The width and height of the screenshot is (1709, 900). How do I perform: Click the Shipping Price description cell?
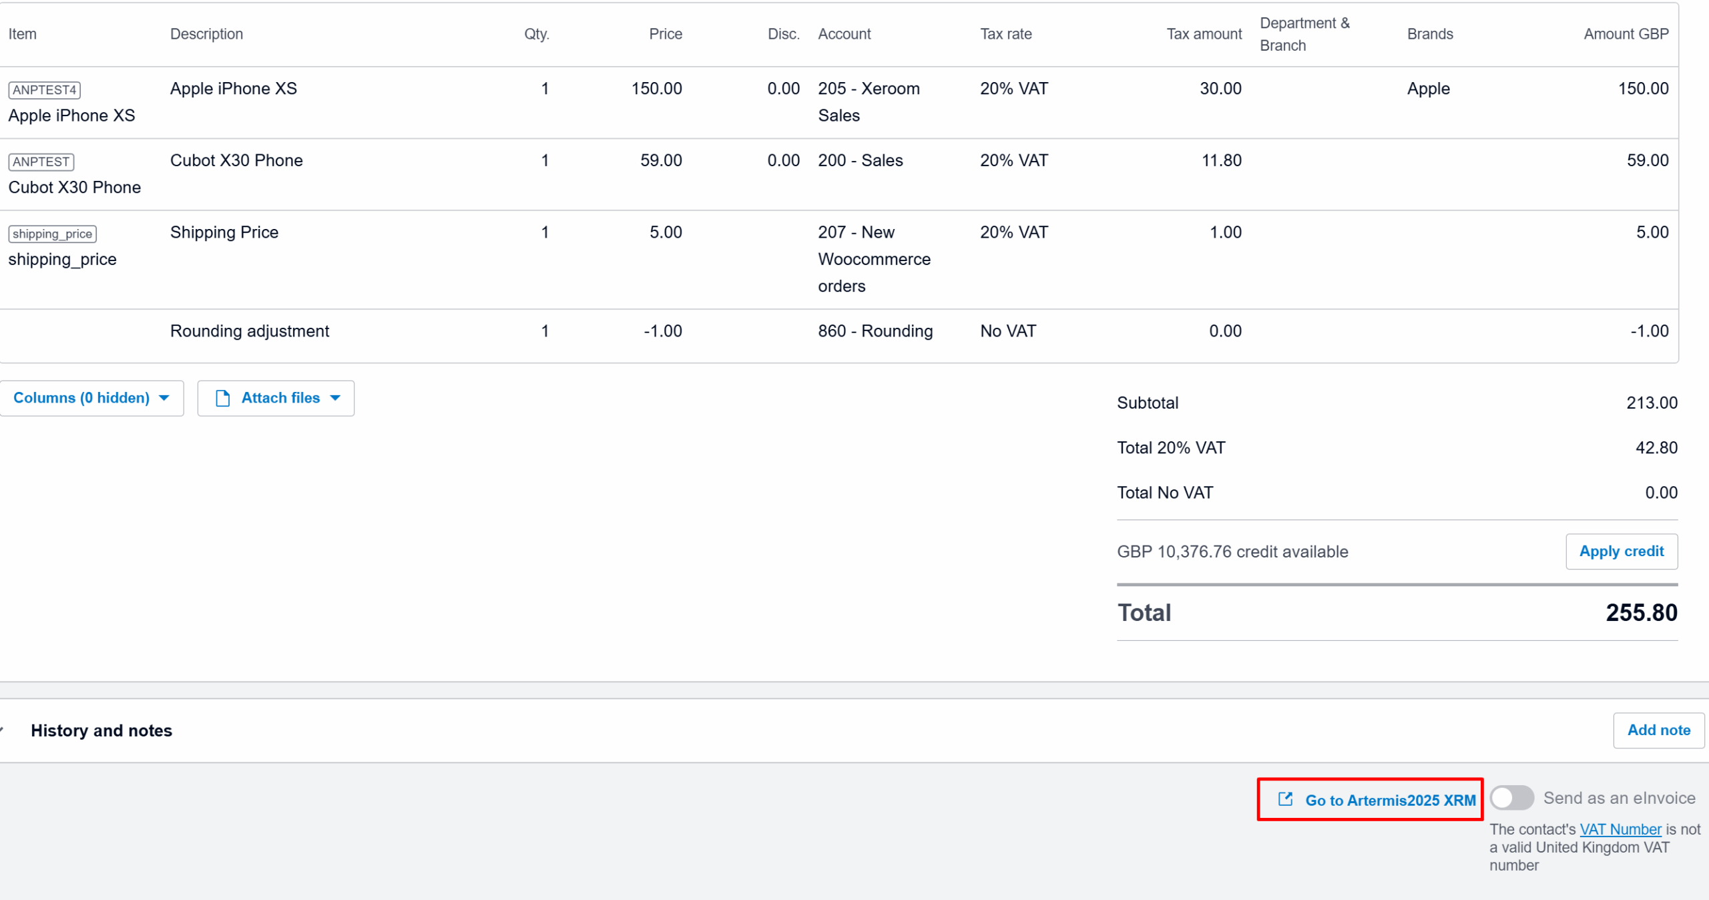point(224,233)
